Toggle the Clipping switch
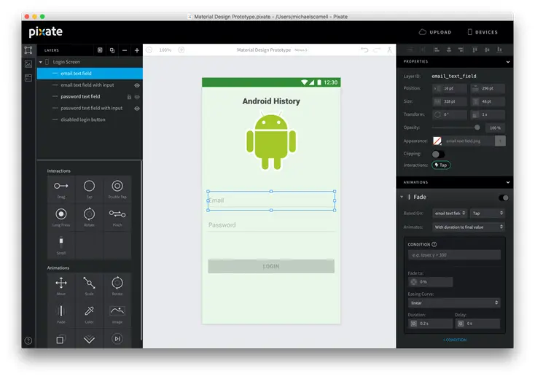 (438, 155)
